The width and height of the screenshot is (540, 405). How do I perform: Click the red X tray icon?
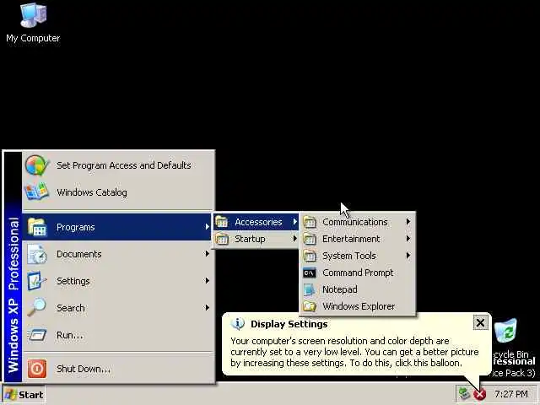[x=480, y=394]
